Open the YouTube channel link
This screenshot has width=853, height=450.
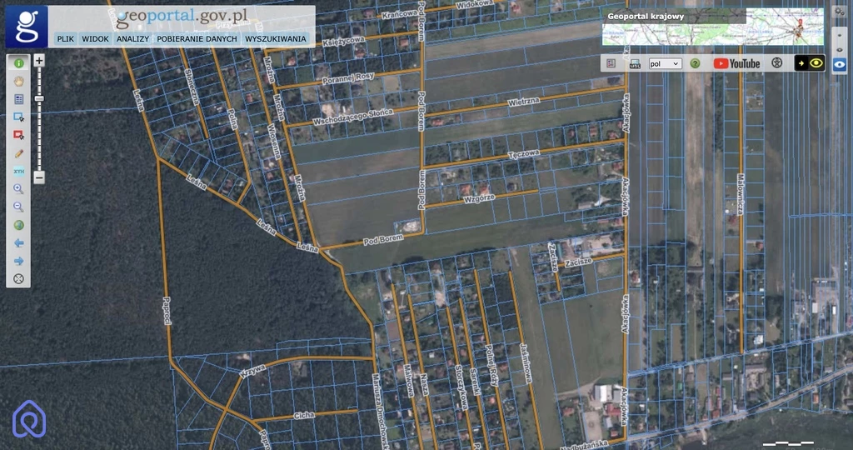[x=736, y=63]
